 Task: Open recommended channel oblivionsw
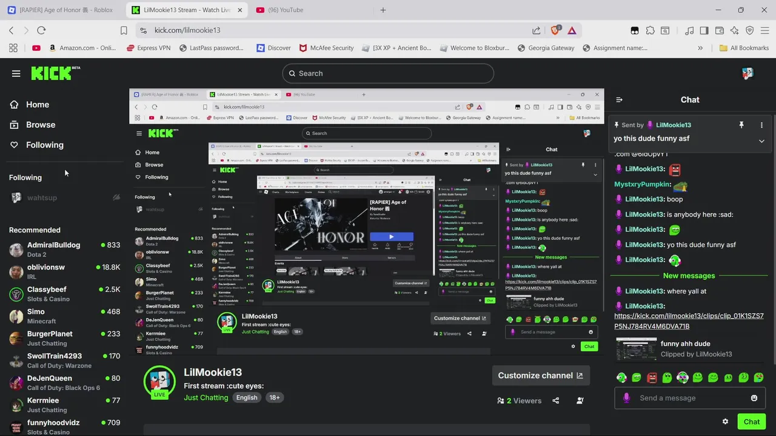[64, 271]
